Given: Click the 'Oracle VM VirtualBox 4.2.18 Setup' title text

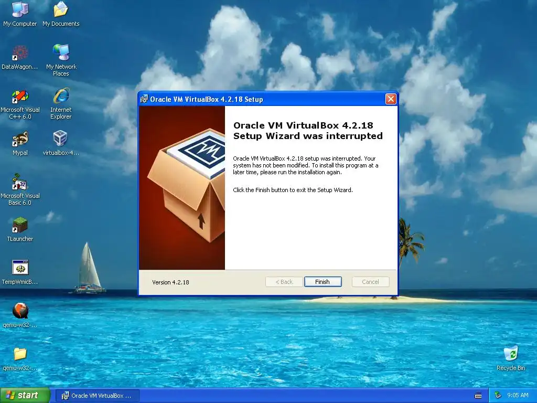Looking at the screenshot, I should 207,99.
